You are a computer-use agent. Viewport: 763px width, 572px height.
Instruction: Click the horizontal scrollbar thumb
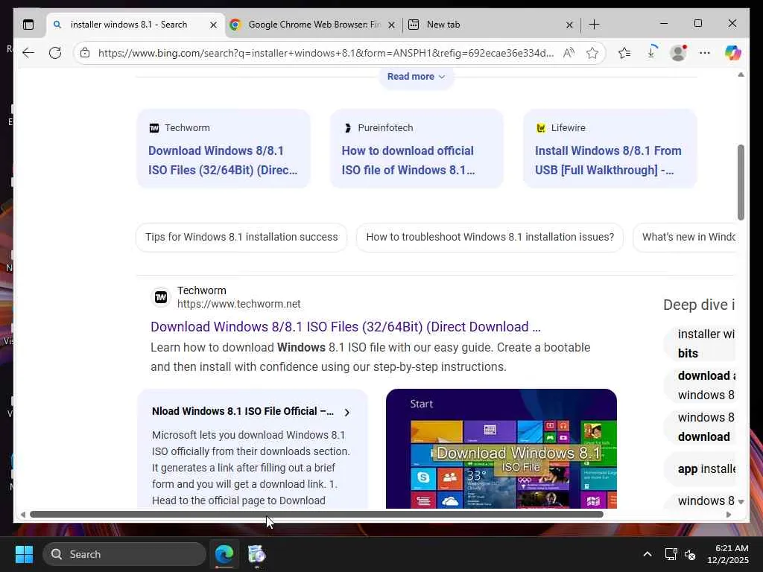(x=316, y=514)
